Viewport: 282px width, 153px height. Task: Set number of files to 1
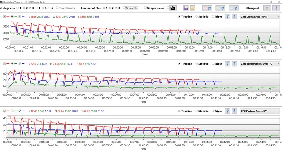click(x=105, y=8)
